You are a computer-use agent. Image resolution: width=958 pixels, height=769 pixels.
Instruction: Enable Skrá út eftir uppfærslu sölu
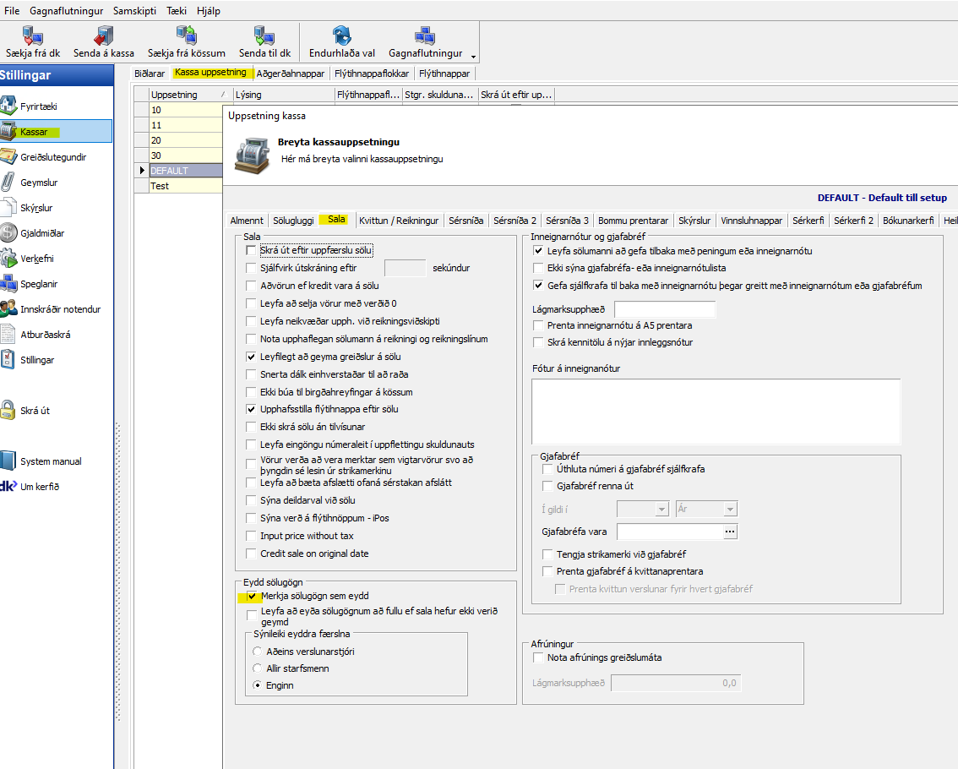pyautogui.click(x=251, y=251)
